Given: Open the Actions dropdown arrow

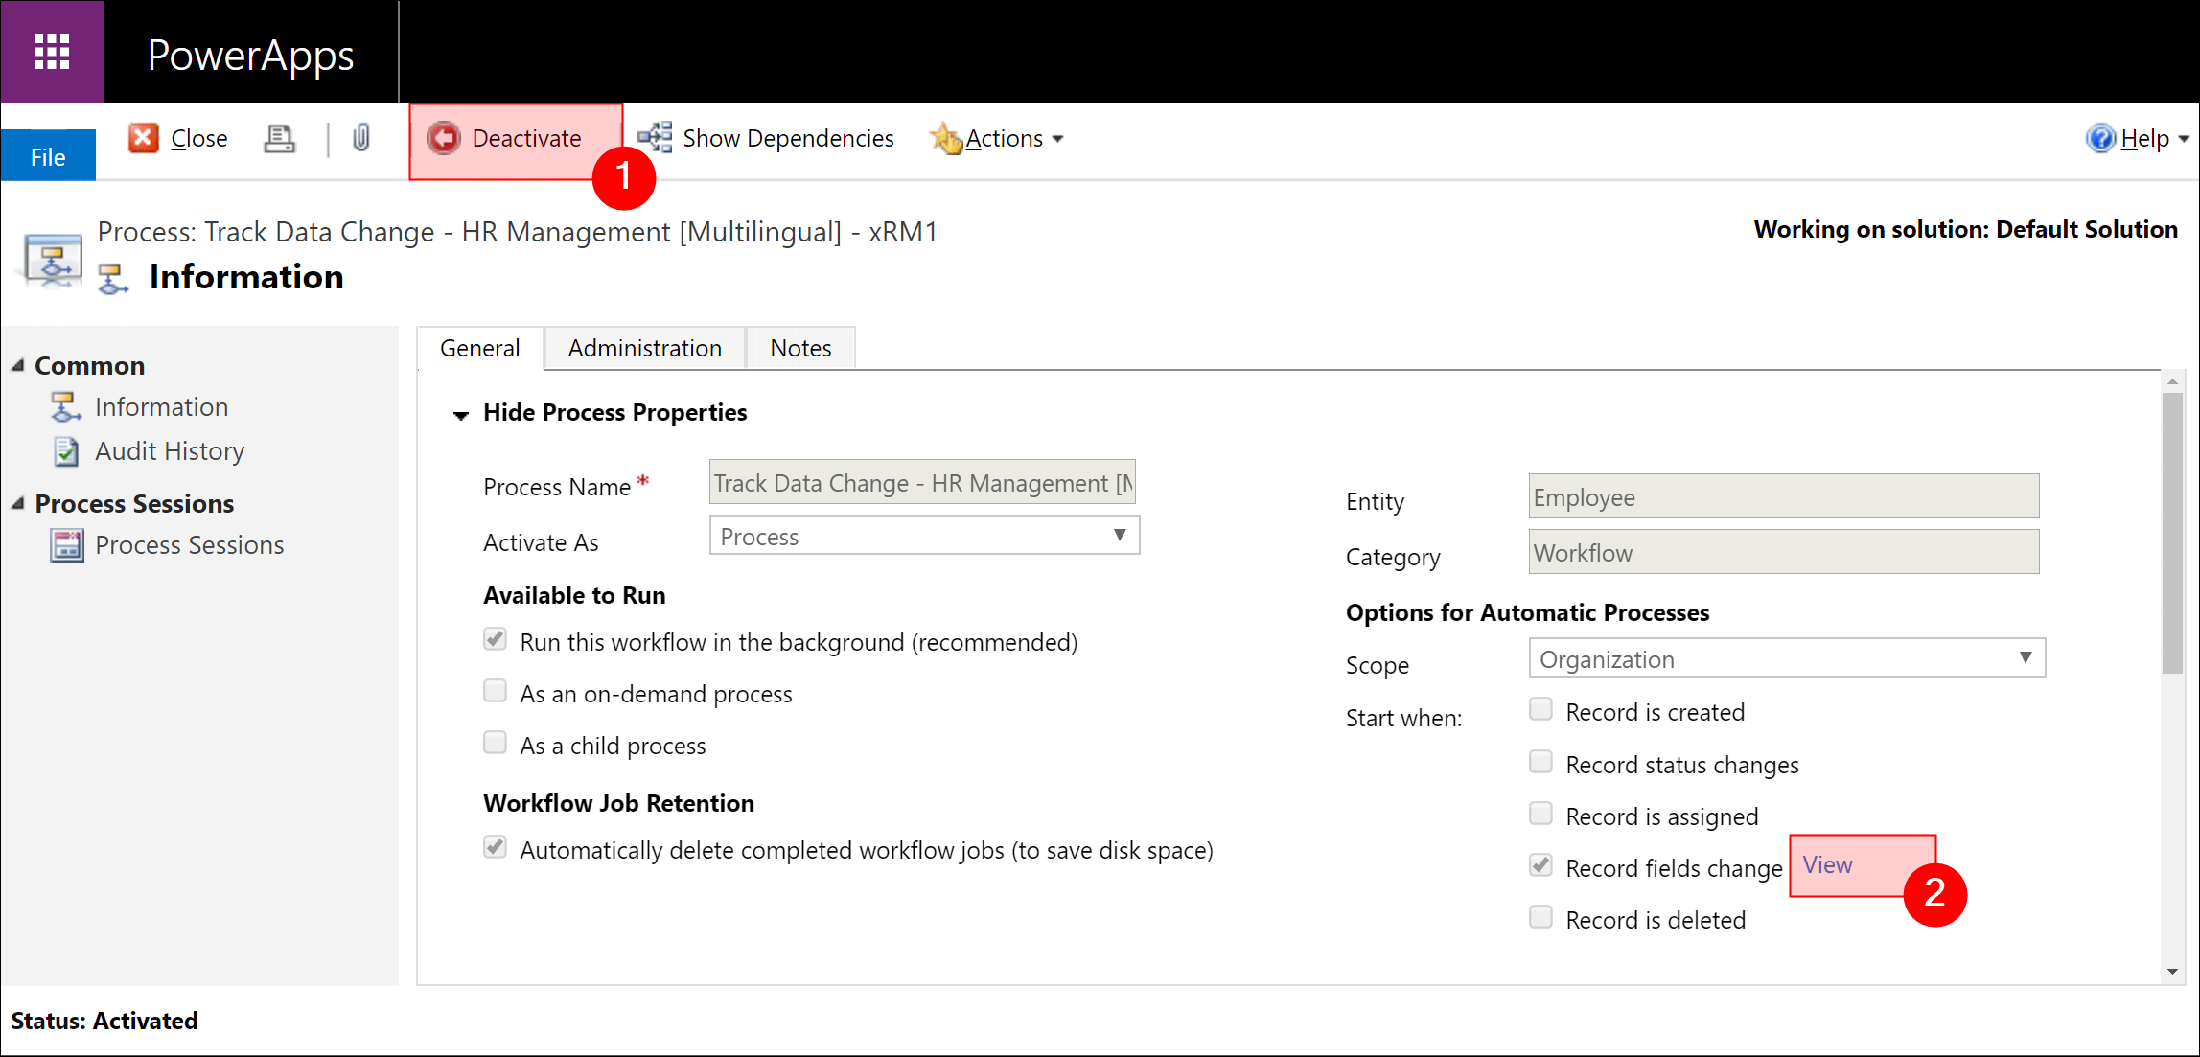Looking at the screenshot, I should (x=1057, y=140).
